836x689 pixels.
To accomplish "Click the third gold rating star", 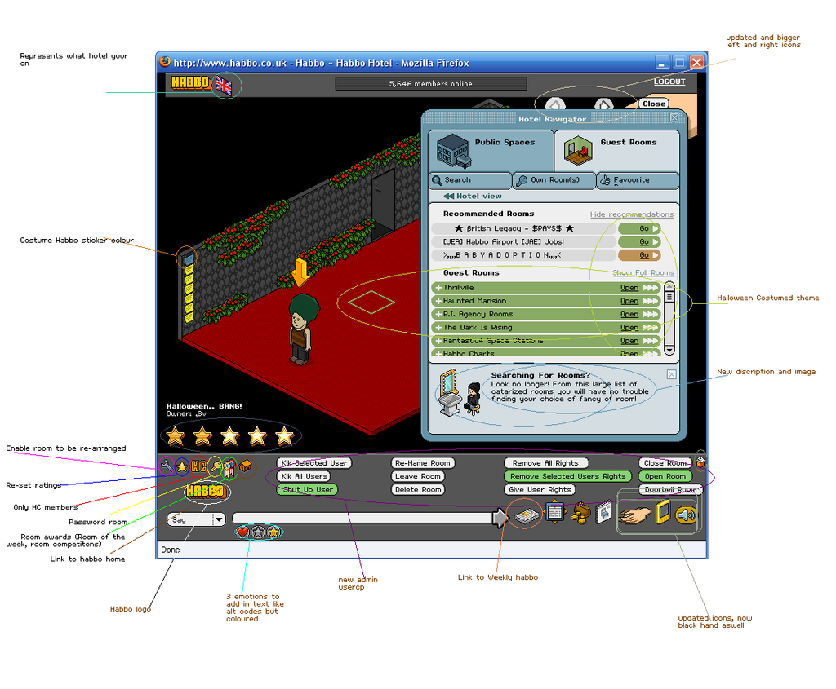I will 229,436.
